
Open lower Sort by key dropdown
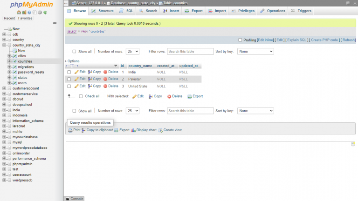click(x=255, y=111)
